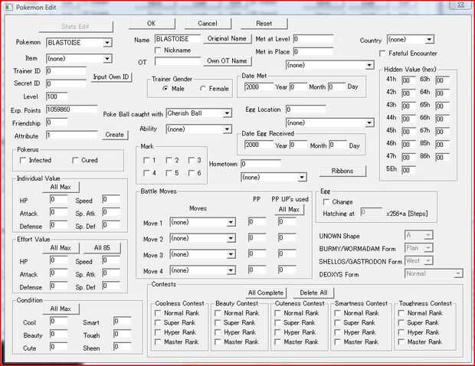Click All Max under Individual Value

click(x=61, y=187)
